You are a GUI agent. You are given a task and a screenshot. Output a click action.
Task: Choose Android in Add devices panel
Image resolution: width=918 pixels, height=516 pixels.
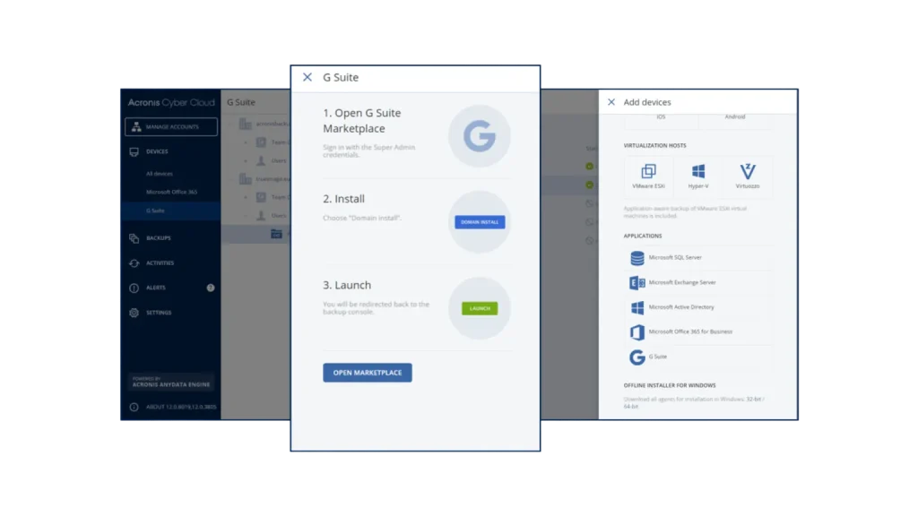coord(735,117)
